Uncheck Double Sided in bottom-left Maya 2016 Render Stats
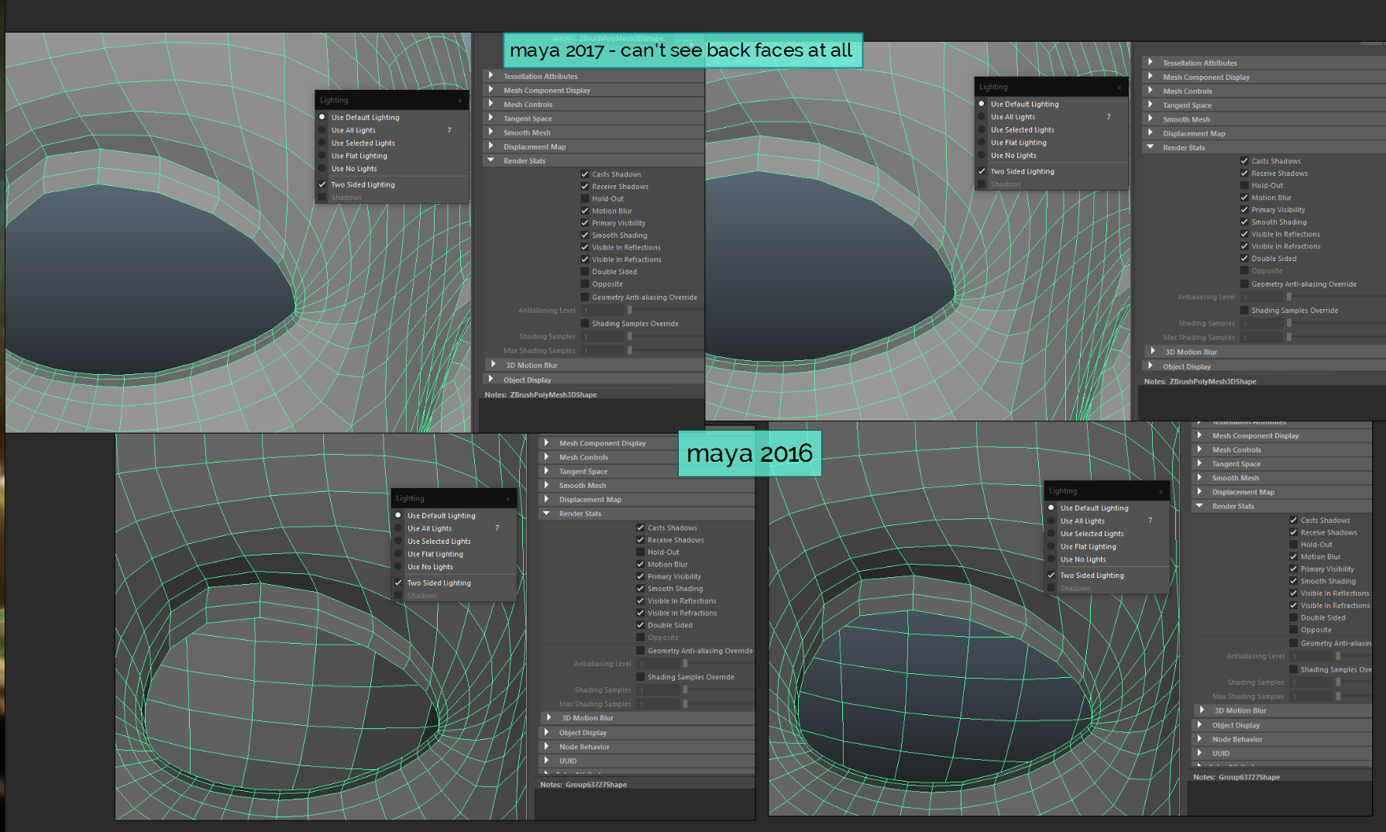This screenshot has width=1386, height=832. pyautogui.click(x=641, y=625)
